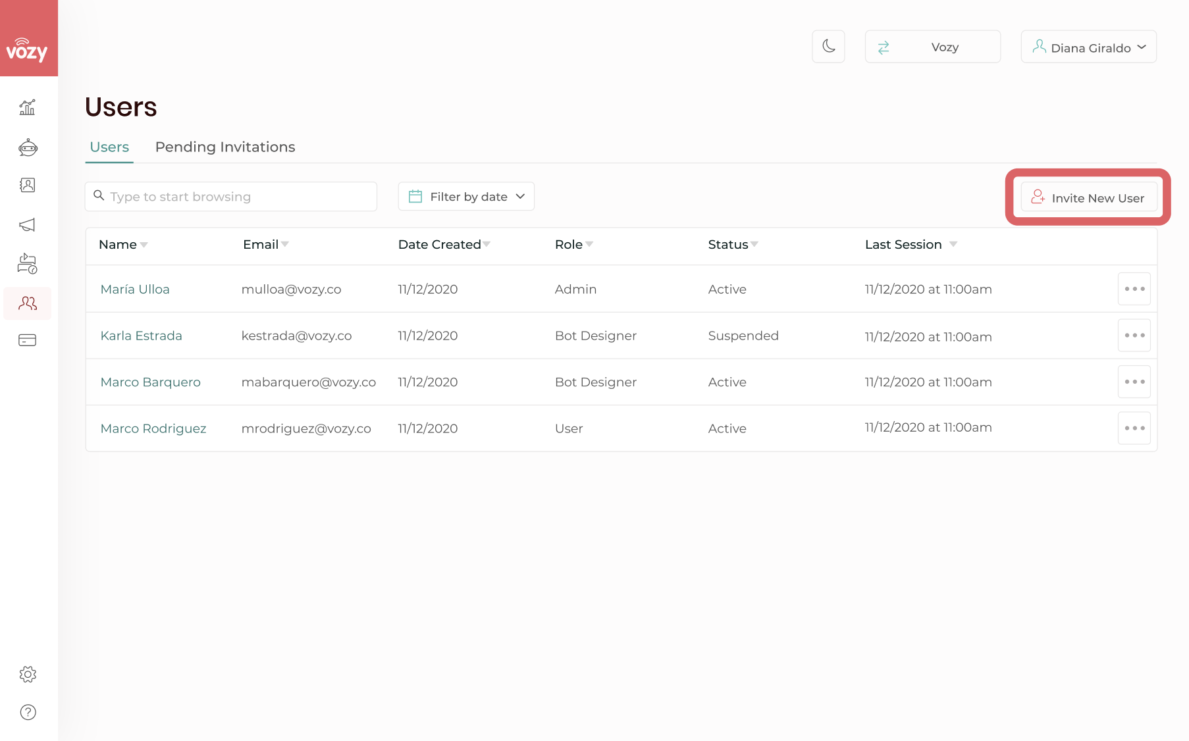Open the contacts book icon in sidebar

[27, 186]
